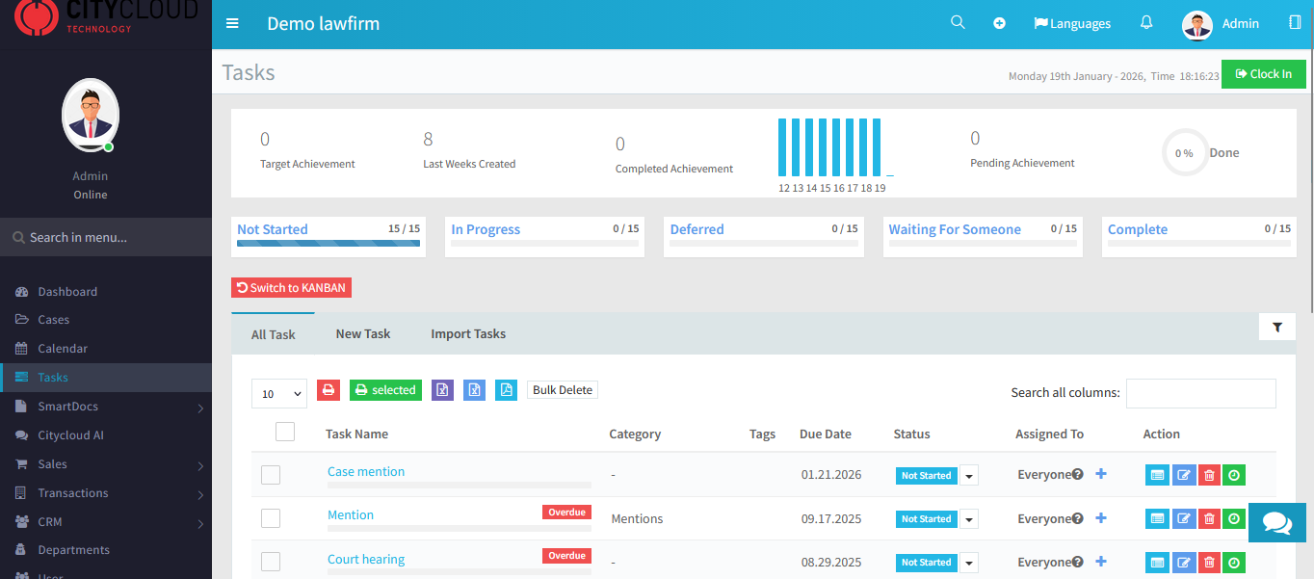Screen dimensions: 1314x579
Task: Click the green Clock In button
Action: pyautogui.click(x=1264, y=74)
